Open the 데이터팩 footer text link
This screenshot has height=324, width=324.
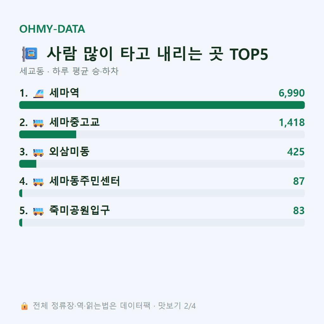pos(135,306)
